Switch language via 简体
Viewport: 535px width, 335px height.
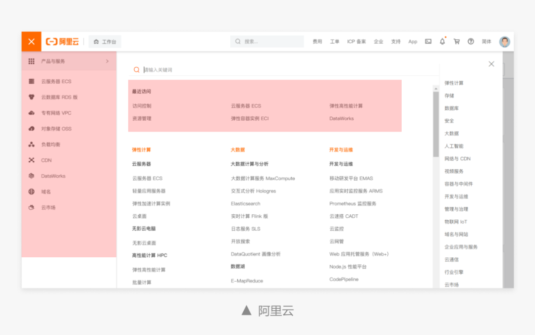[x=486, y=42]
